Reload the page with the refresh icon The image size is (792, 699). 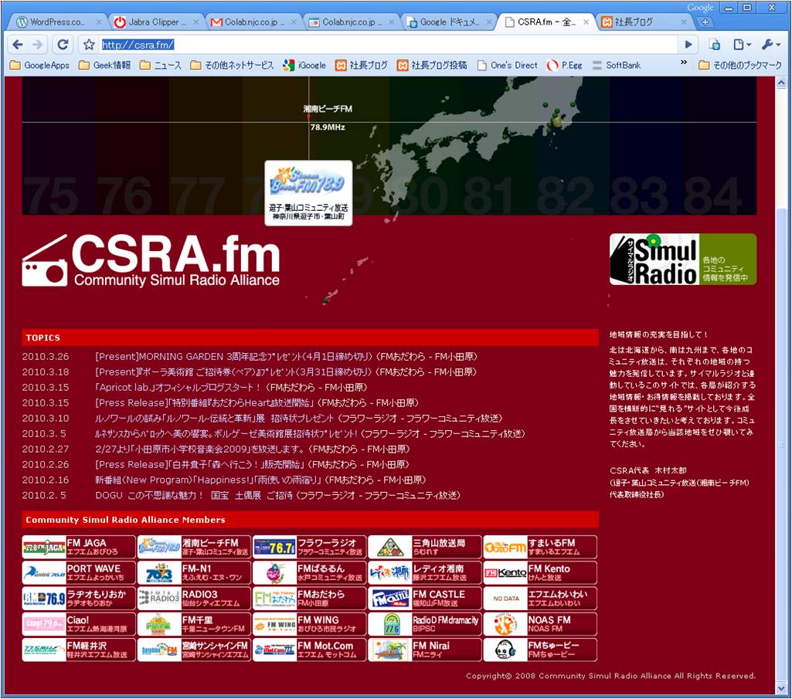click(63, 45)
